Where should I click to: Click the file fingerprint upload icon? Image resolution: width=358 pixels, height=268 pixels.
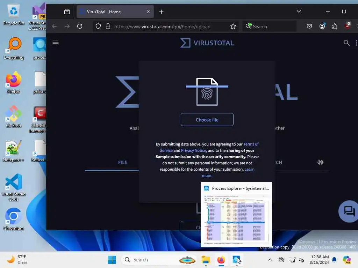tap(207, 92)
